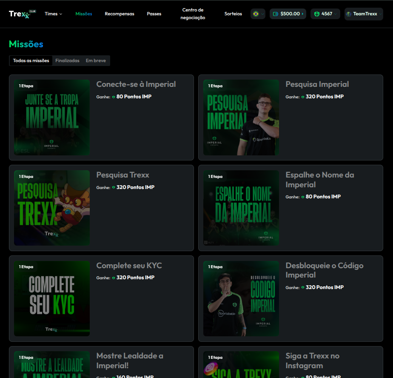
Task: Click 320 Pontos IMP under Pesquisa Imperial
Action: 325,97
